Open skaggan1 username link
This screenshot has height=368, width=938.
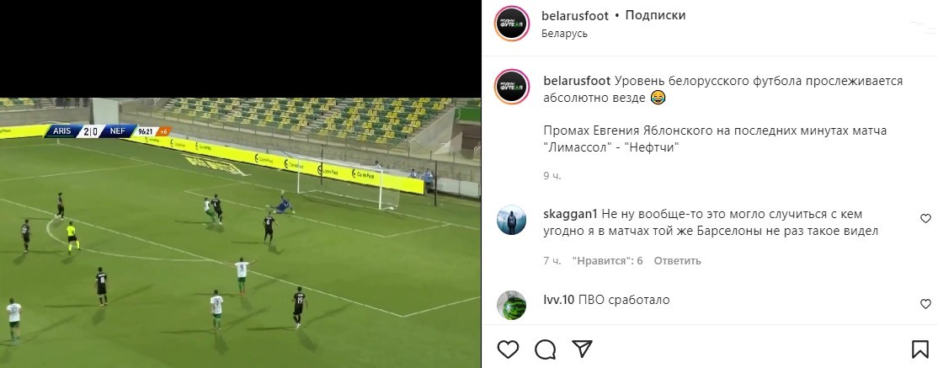[570, 214]
